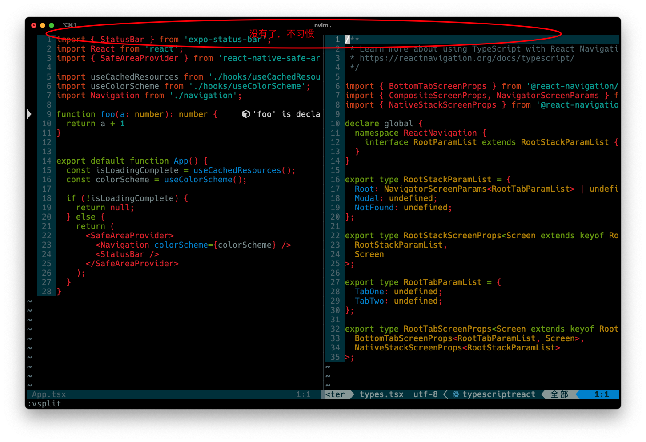Click line number 35 in types.tsx gutter
Viewport: 646px width, 442px height.
point(335,357)
